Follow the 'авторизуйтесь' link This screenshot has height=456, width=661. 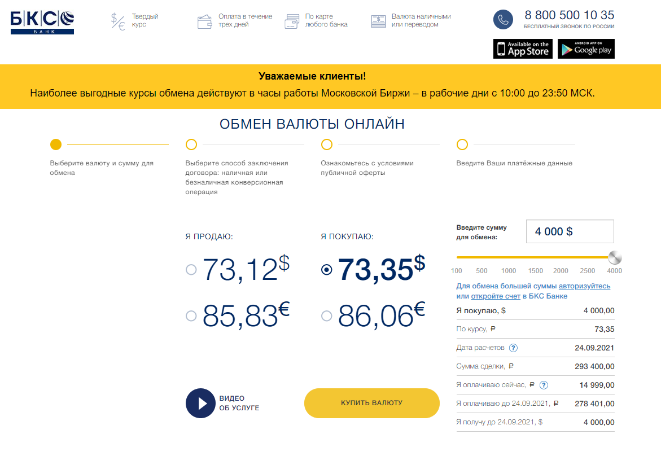pyautogui.click(x=584, y=286)
